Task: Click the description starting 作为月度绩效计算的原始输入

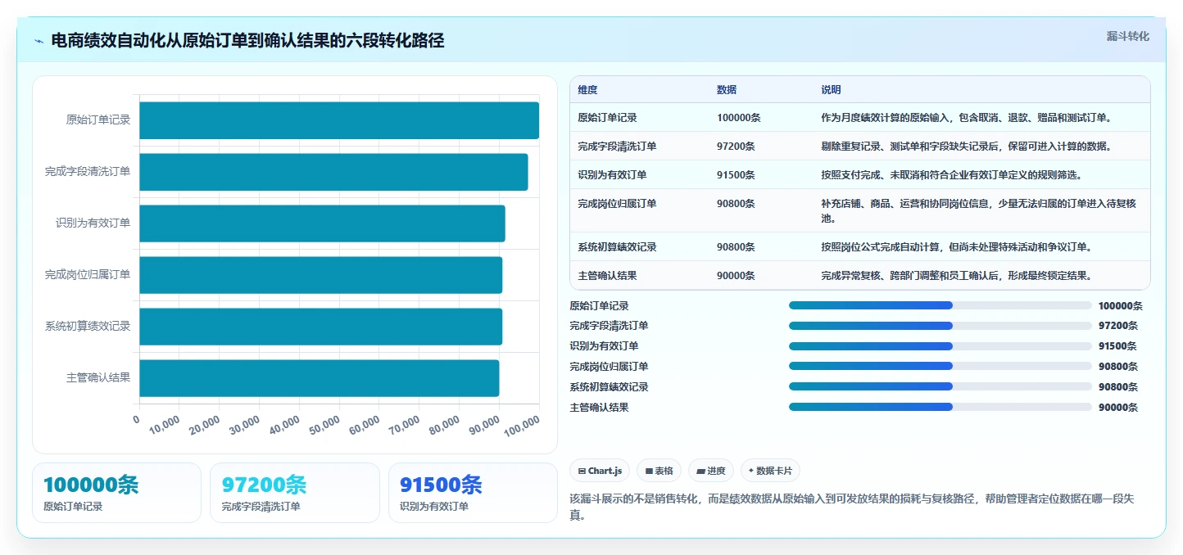Action: point(966,118)
